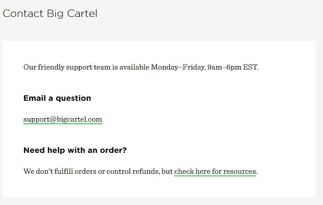
Task: Open the "check here for resources" link
Action: pos(215,172)
